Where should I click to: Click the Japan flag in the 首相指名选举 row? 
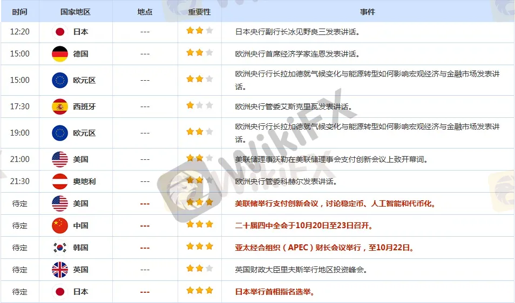(60, 292)
